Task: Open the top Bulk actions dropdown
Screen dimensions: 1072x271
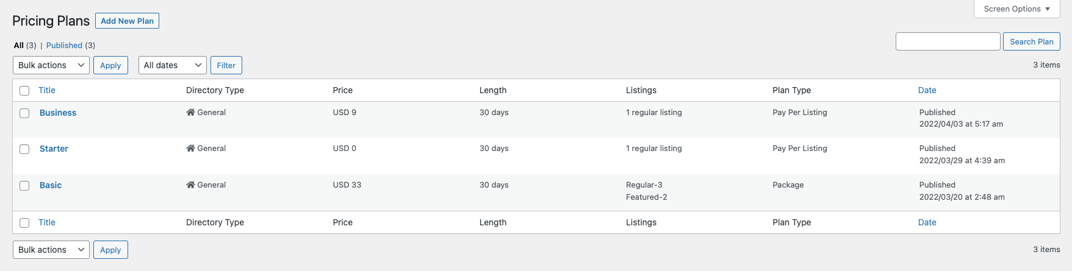Action: coord(51,65)
